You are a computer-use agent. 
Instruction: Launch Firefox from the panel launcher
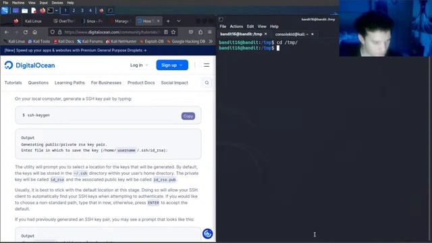tap(43, 11)
